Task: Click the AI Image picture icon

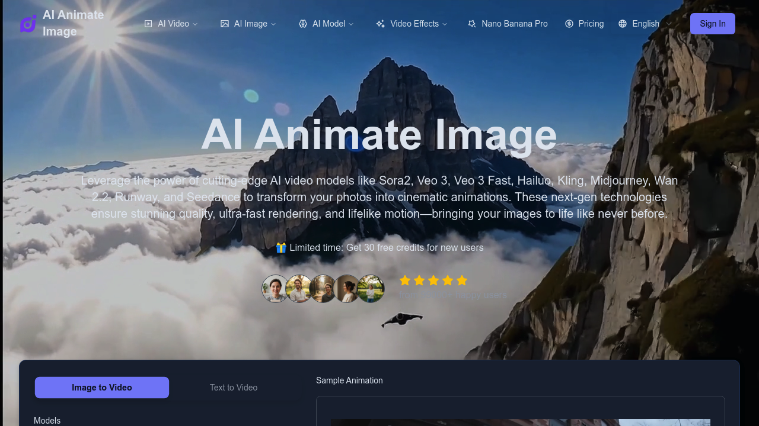Action: [225, 23]
